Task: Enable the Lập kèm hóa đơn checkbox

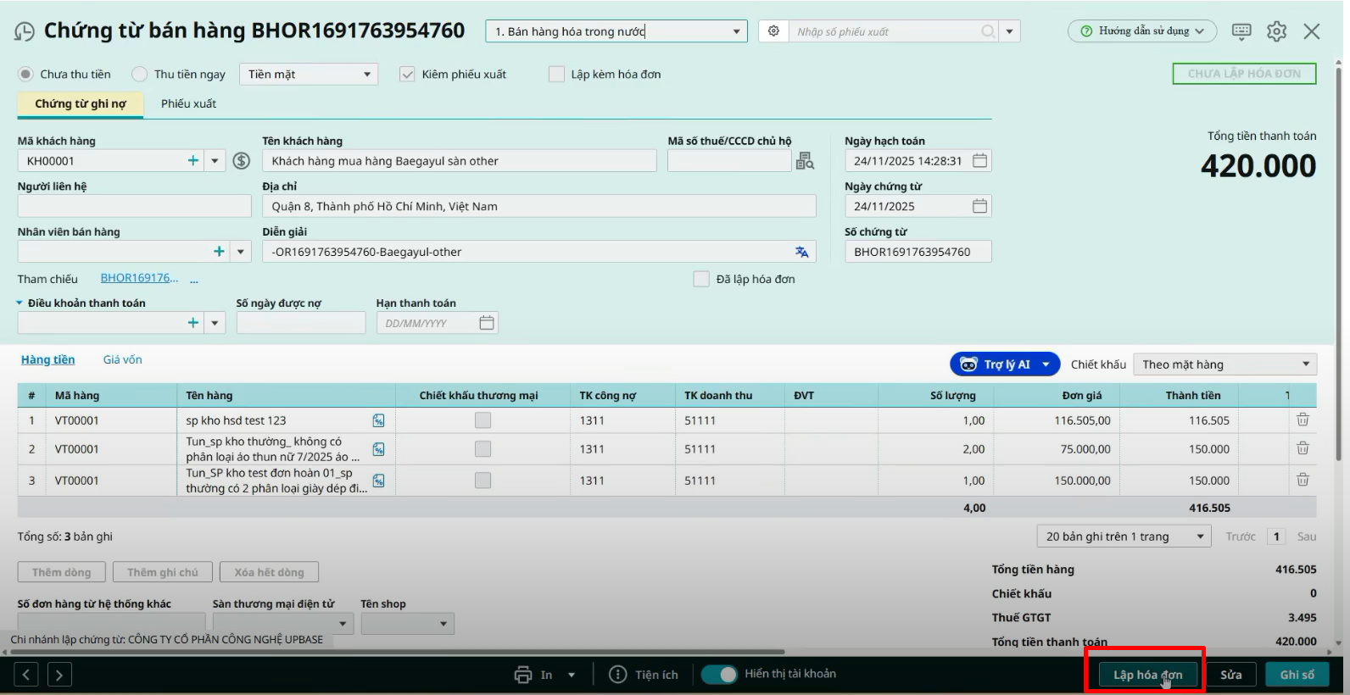Action: (556, 75)
